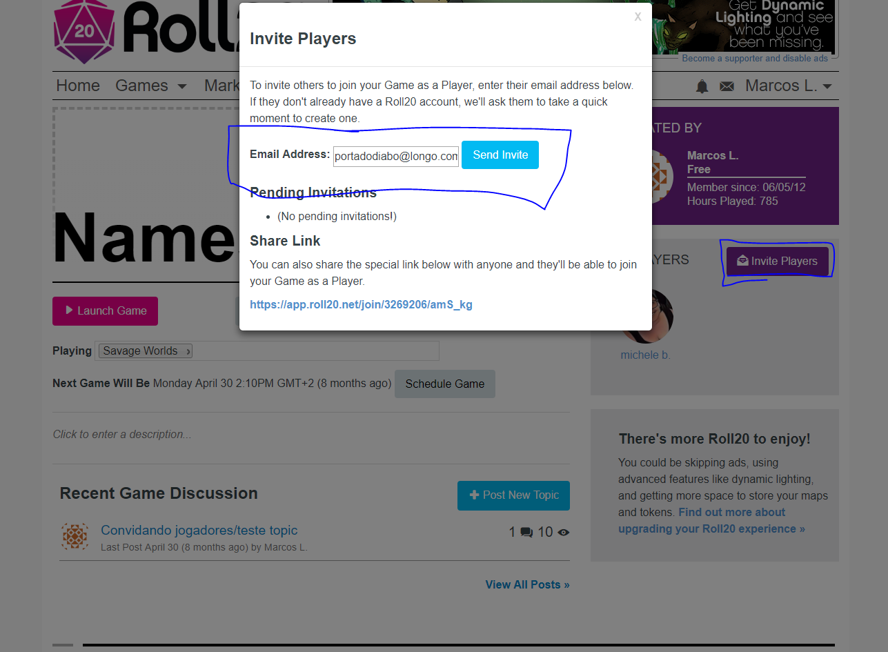Click the 'Member since: 06/05/12' text
The image size is (888, 652).
(x=747, y=188)
